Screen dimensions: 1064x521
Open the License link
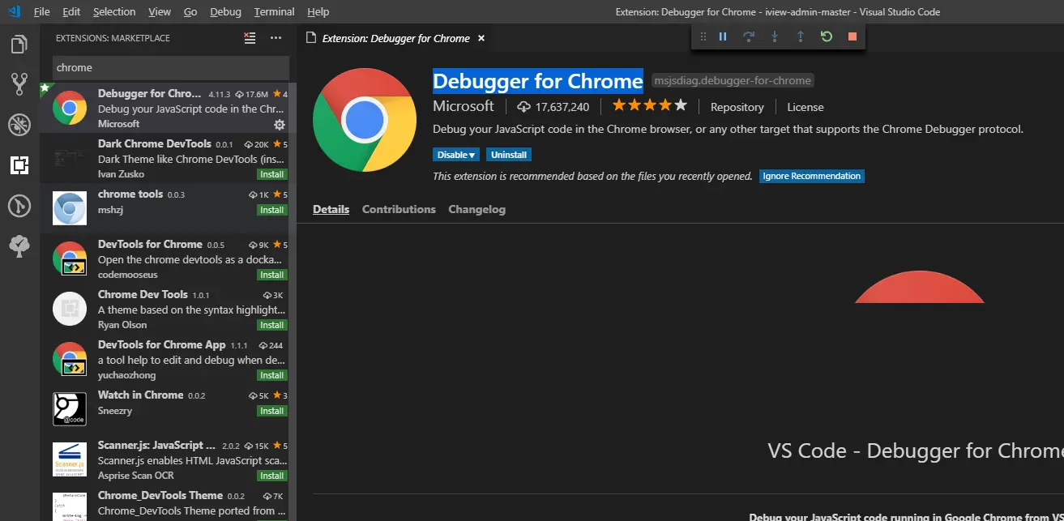pos(805,107)
